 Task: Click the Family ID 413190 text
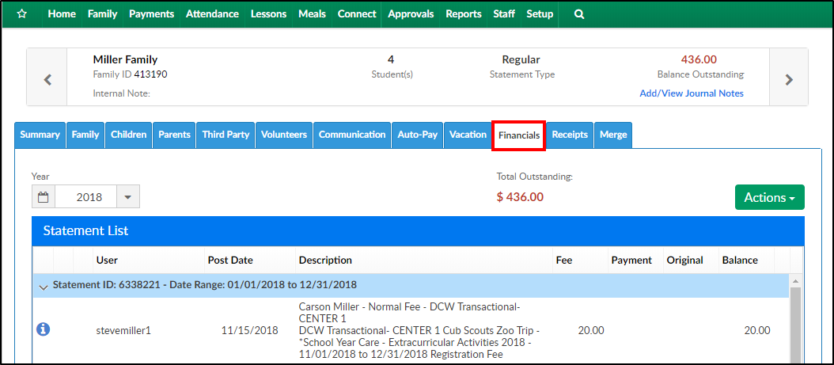click(x=131, y=74)
